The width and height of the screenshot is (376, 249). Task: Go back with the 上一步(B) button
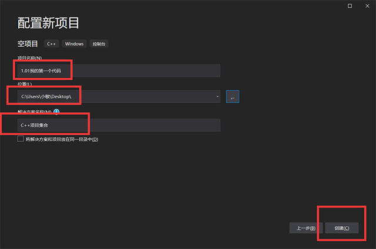click(x=306, y=228)
